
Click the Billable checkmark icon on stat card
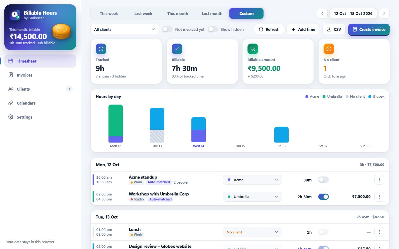click(x=177, y=49)
